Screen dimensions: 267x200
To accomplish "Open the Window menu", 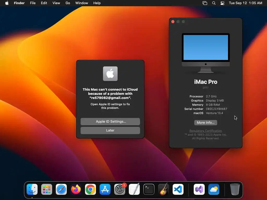I will click(x=82, y=3).
